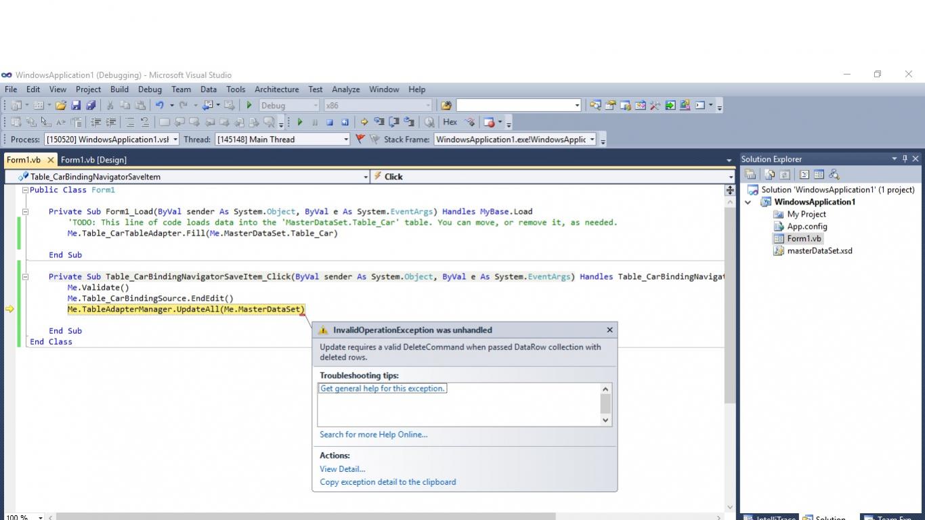
Task: Pin the Solution Explorer panel with auto-hide
Action: (x=905, y=158)
